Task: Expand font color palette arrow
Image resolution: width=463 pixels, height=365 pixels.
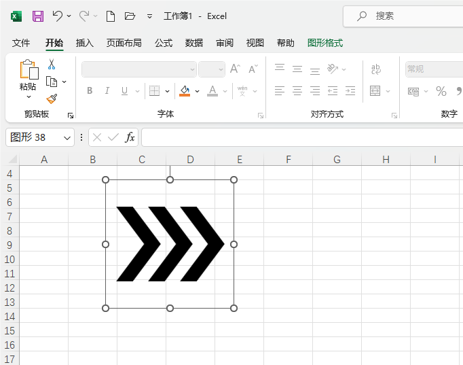Action: coord(225,91)
